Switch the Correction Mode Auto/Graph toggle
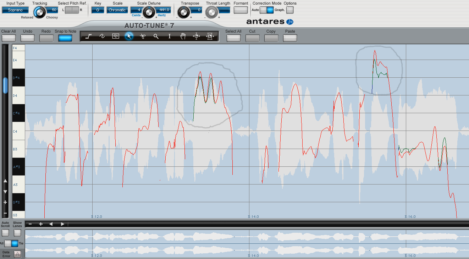The image size is (469, 259). click(266, 10)
